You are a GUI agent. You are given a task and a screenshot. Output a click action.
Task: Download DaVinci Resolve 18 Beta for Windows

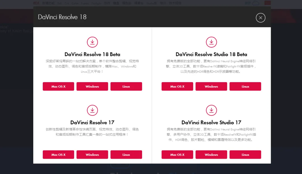coord(92,86)
